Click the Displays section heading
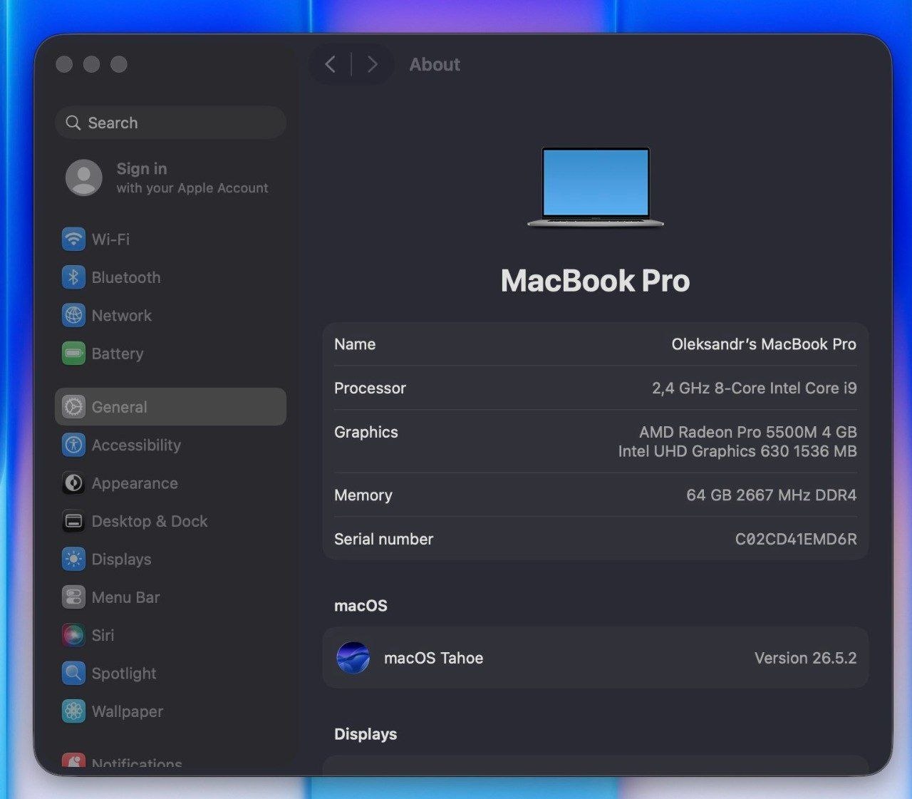Image resolution: width=912 pixels, height=799 pixels. (x=366, y=734)
